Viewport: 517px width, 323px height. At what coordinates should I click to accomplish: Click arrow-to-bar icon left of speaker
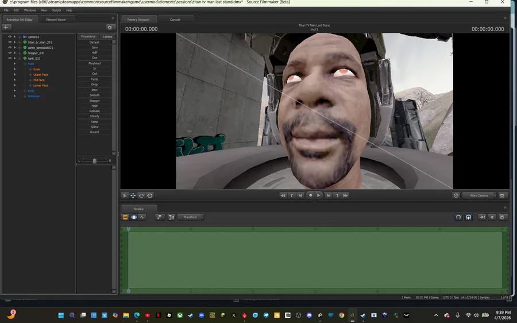[482, 217]
